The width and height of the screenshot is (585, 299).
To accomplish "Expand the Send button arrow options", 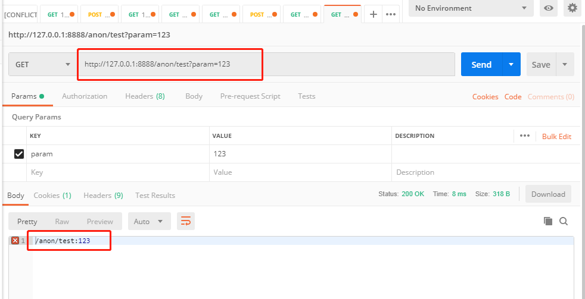I will [x=511, y=65].
